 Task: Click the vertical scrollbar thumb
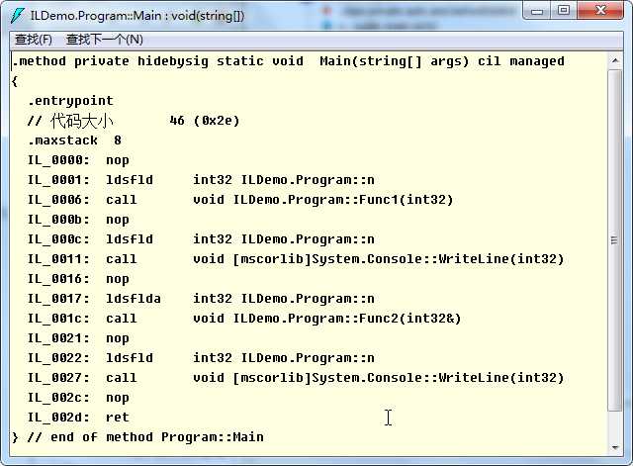pos(615,240)
